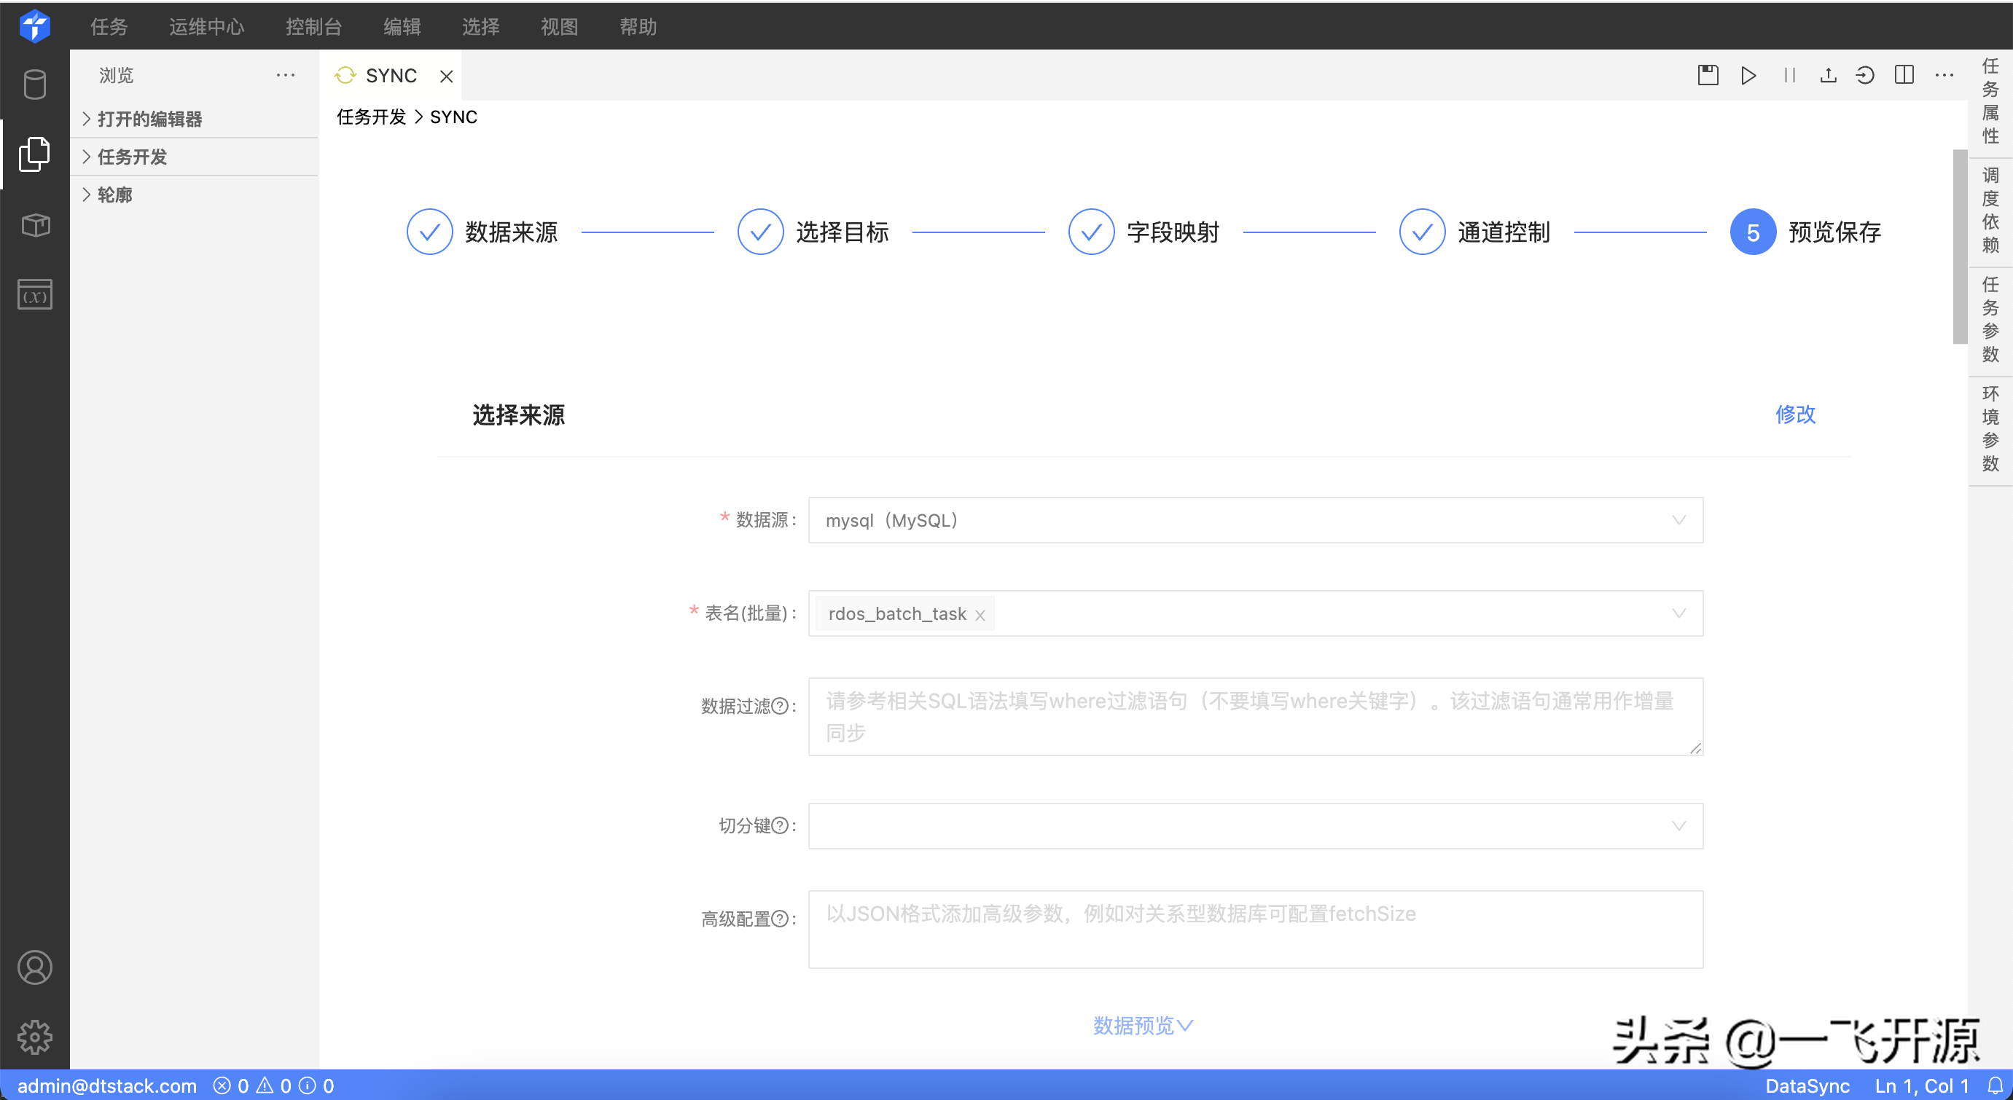Open the resource cube sidebar icon
The height and width of the screenshot is (1100, 2013).
pyautogui.click(x=34, y=225)
